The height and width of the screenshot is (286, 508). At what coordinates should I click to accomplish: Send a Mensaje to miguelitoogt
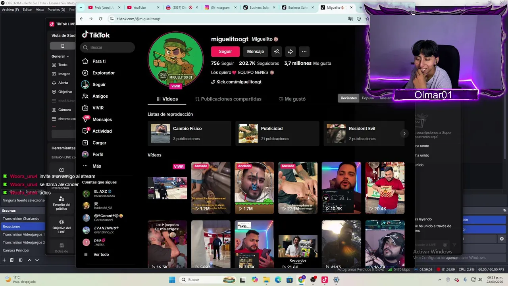tap(255, 51)
